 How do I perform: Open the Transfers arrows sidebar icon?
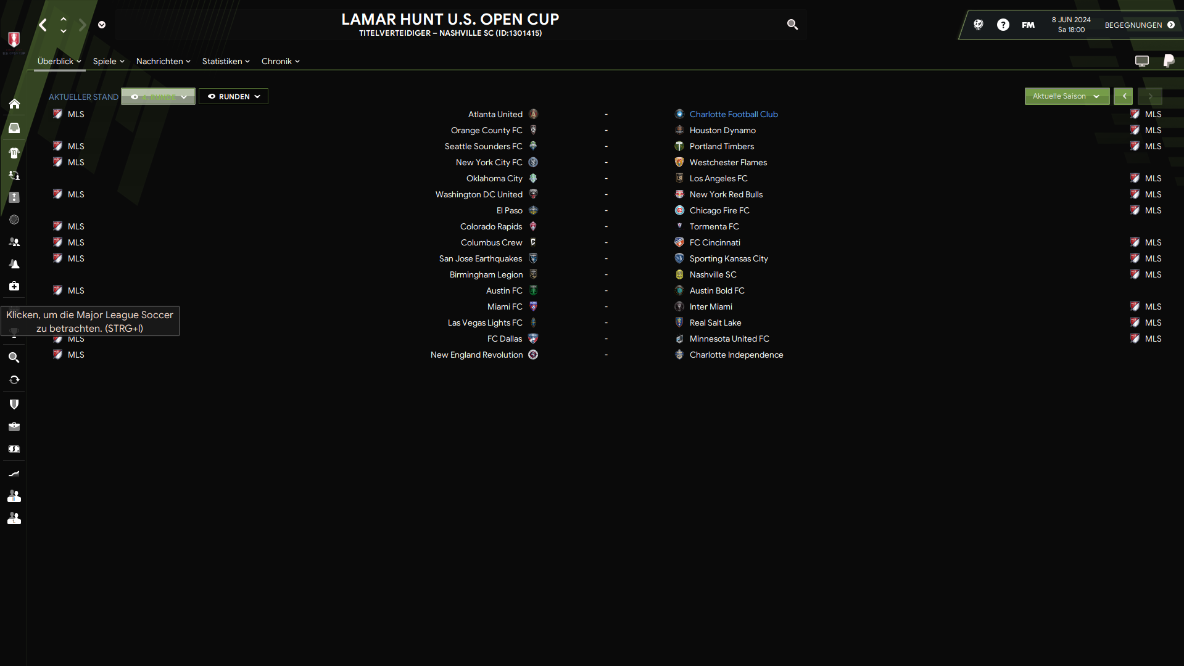tap(14, 380)
